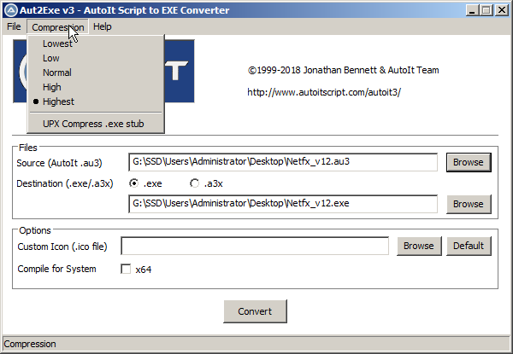Browse for the destination exe path
The height and width of the screenshot is (354, 513).
coord(469,204)
